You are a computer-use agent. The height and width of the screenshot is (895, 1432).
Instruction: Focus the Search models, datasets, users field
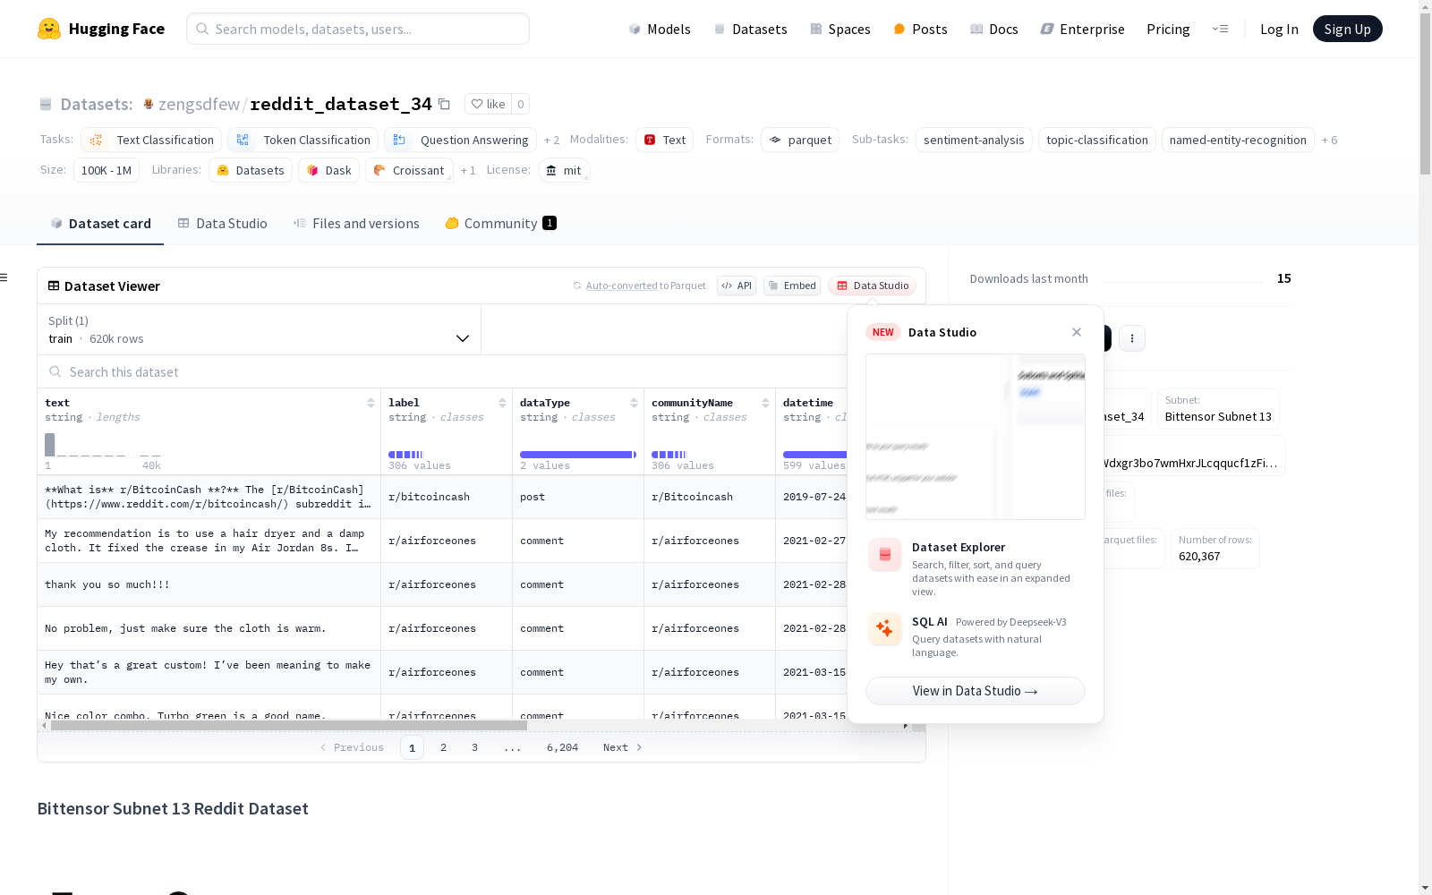pos(358,29)
